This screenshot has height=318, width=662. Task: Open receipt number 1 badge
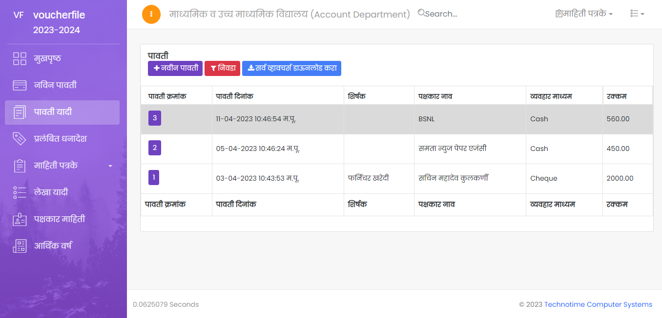pyautogui.click(x=154, y=177)
